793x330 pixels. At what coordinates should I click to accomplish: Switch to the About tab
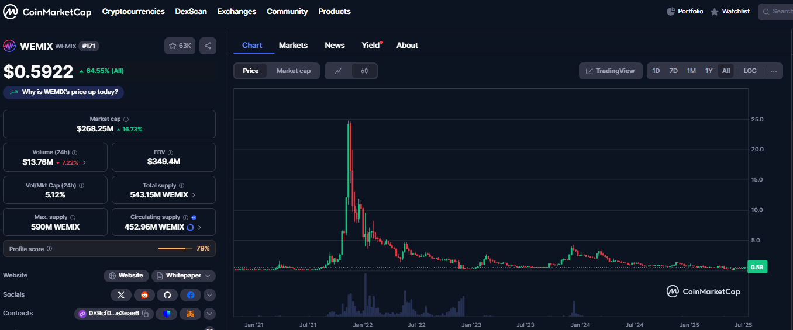point(407,45)
